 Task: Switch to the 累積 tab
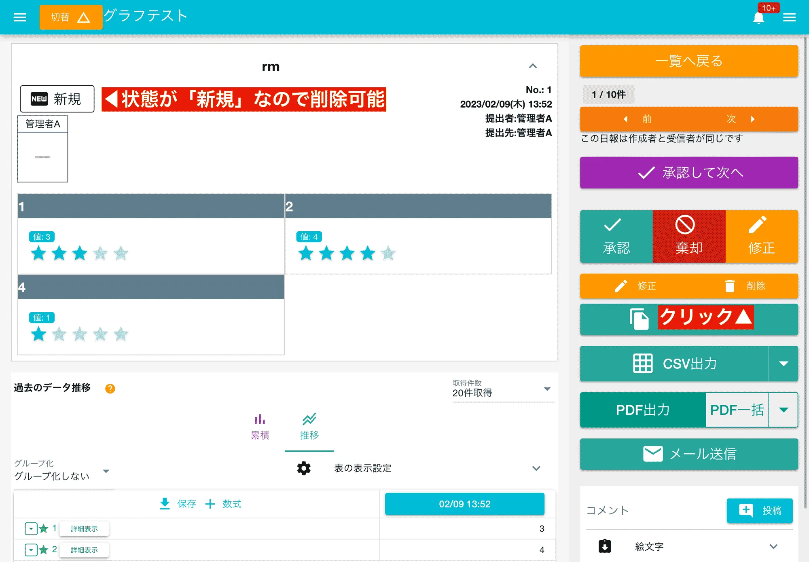coord(260,427)
